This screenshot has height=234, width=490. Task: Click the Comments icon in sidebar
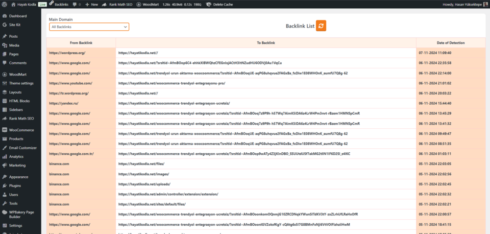[x=4, y=63]
